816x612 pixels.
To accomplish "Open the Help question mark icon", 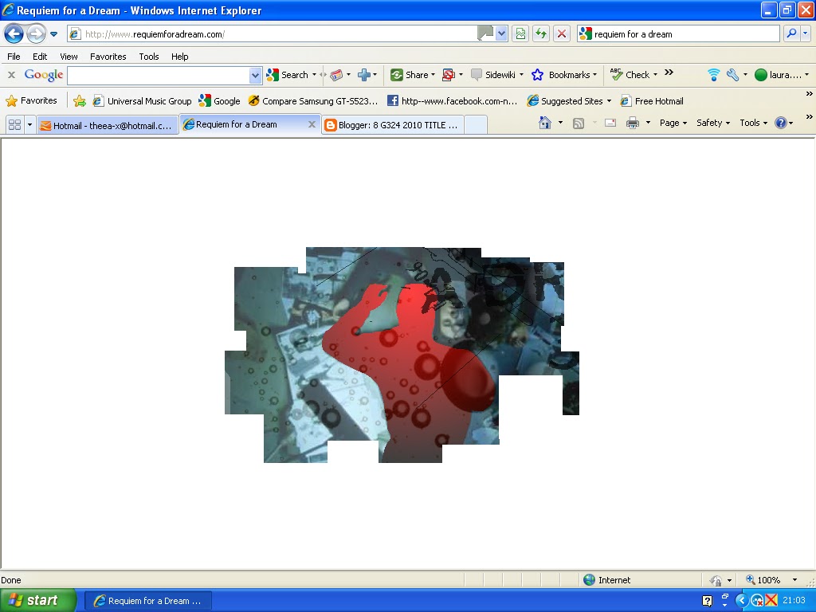I will (780, 123).
